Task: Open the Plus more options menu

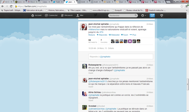Action: point(133,35)
